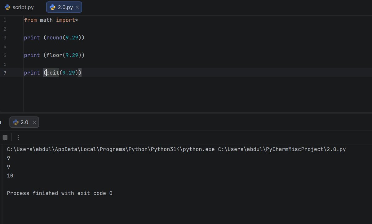Click the 'print (ceil(9.29))' line
372x224 pixels.
pyautogui.click(x=53, y=73)
